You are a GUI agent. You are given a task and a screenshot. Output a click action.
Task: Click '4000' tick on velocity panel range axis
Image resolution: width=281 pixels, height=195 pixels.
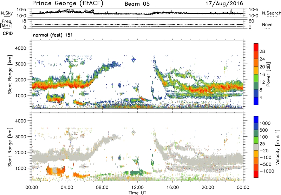[21, 121]
